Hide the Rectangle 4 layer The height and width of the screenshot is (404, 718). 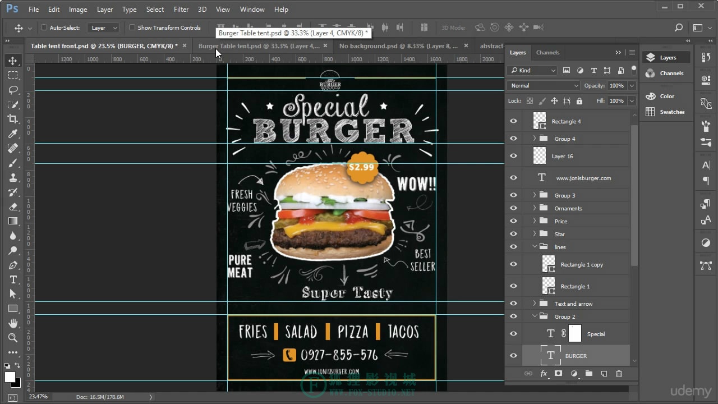coord(513,121)
